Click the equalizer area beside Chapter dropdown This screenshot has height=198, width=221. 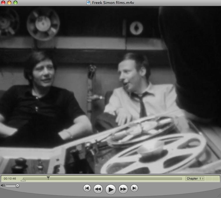[x=212, y=178]
